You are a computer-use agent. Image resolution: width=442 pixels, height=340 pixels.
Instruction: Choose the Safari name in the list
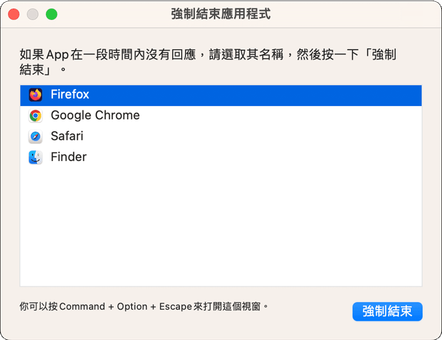[67, 136]
